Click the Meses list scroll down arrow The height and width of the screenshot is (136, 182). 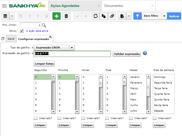coord(148,112)
